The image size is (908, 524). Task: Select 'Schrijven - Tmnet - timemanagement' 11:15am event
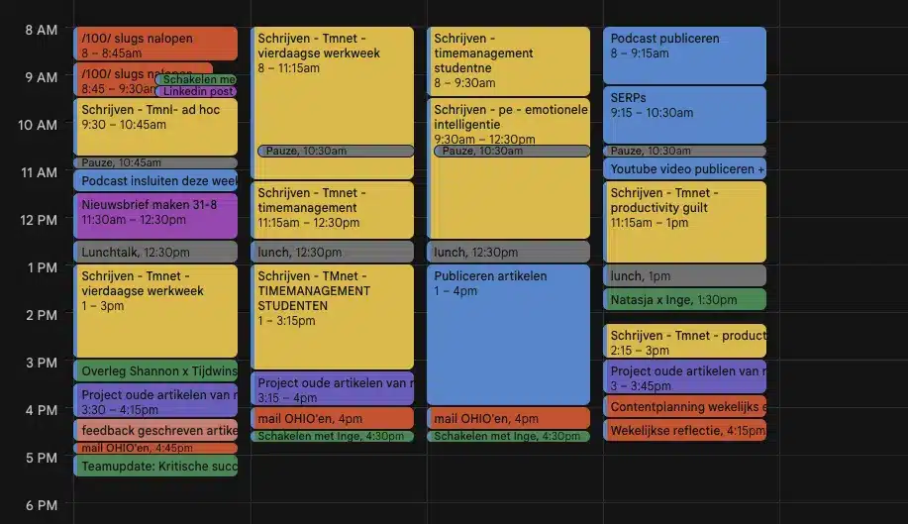click(333, 208)
